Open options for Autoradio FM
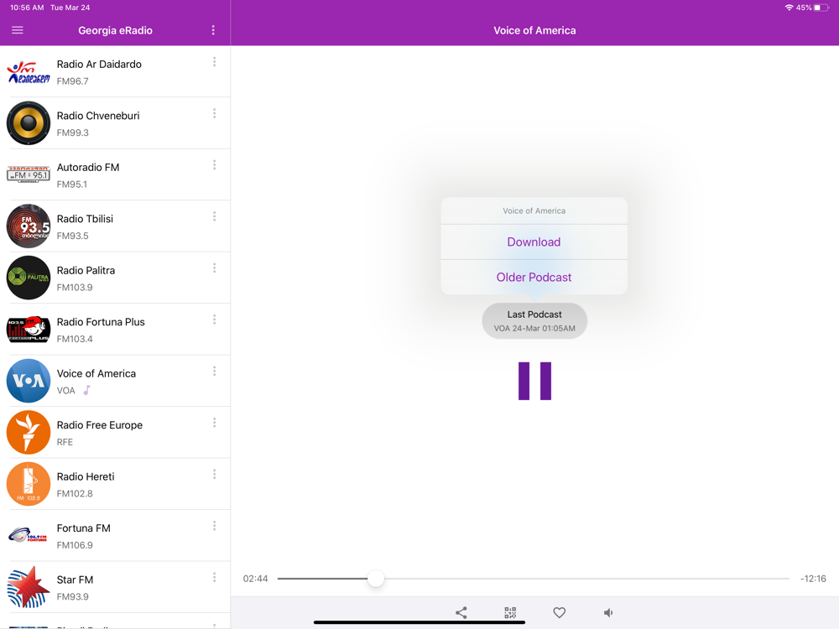The image size is (839, 629). (x=215, y=164)
